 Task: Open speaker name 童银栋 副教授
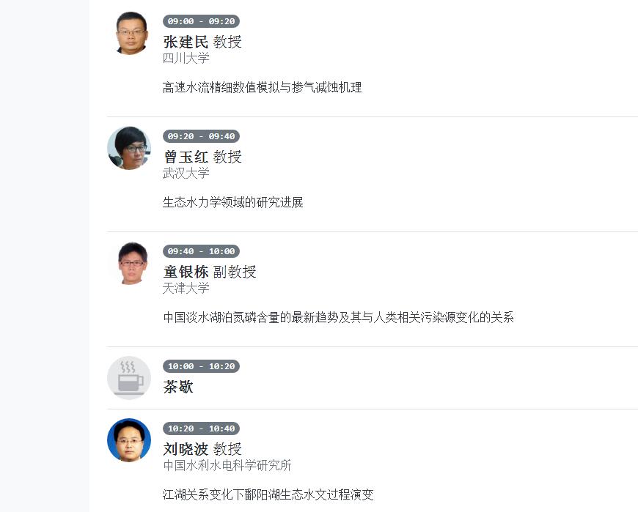pos(209,272)
